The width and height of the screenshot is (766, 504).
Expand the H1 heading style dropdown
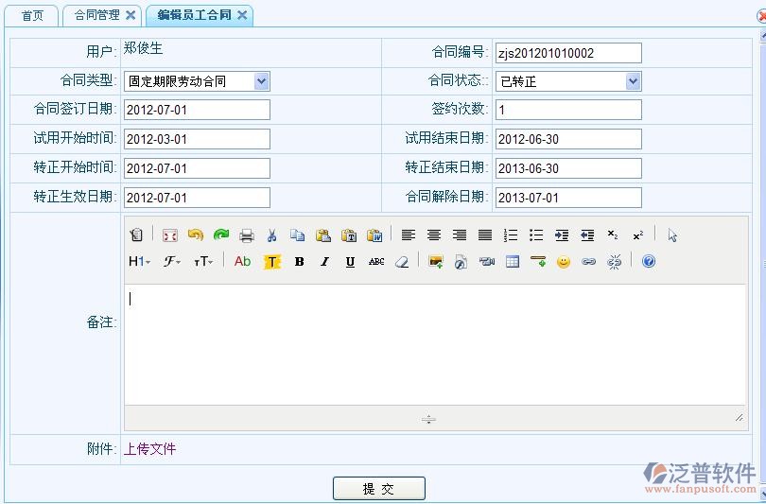click(x=139, y=262)
